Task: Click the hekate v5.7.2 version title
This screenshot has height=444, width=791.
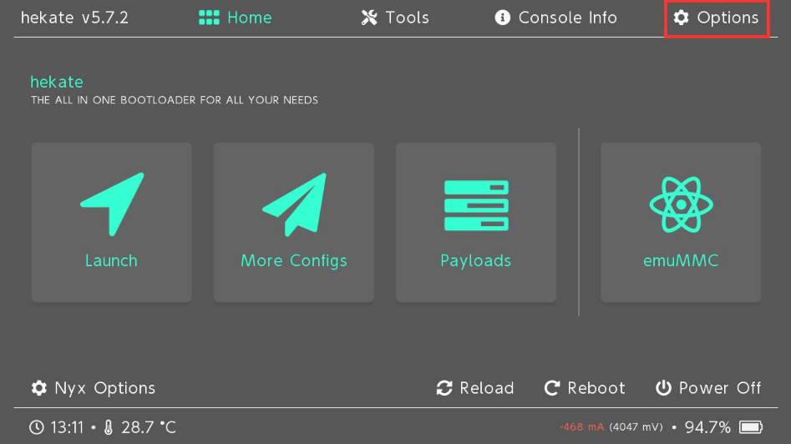Action: pyautogui.click(x=75, y=18)
